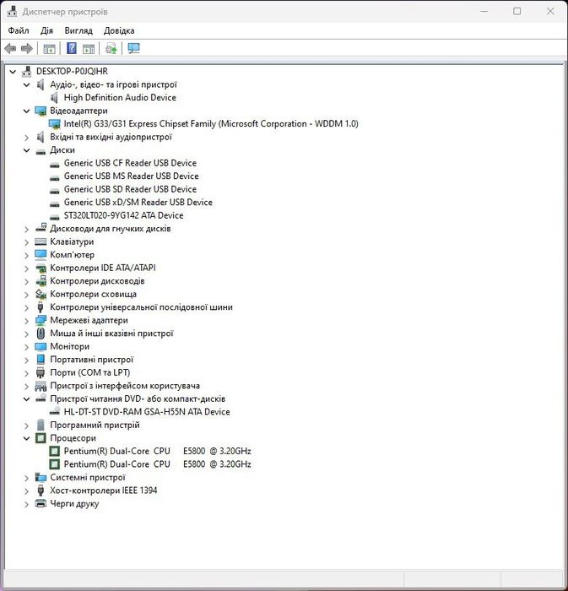Expand the Системні пристрої category

(x=26, y=478)
